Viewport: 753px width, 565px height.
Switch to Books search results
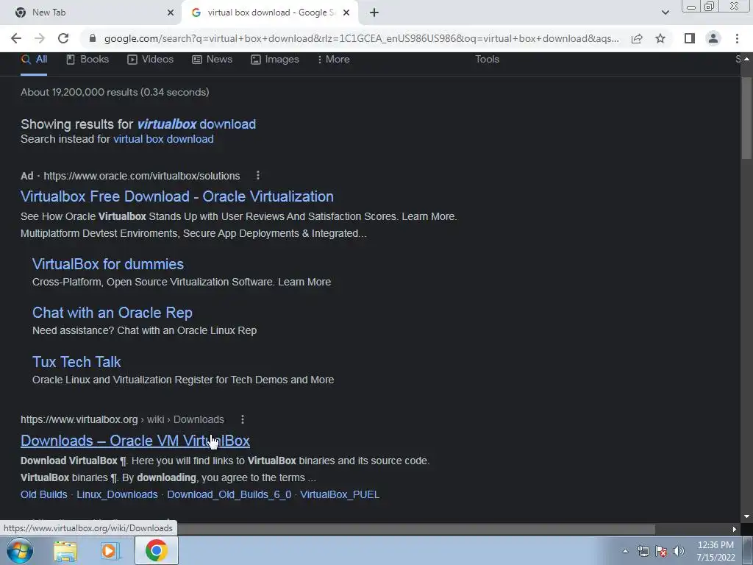pyautogui.click(x=88, y=59)
